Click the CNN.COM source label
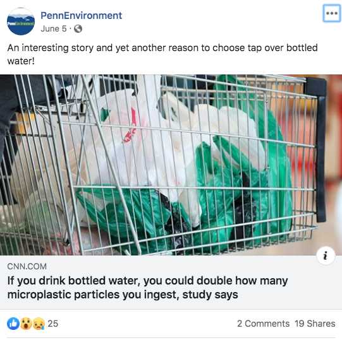The image size is (342, 340). click(27, 266)
